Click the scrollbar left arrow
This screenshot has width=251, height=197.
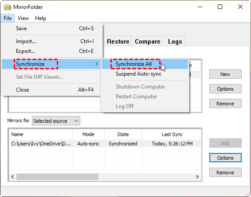[x=12, y=177]
